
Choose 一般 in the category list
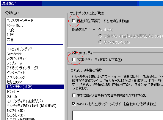pos(35,30)
